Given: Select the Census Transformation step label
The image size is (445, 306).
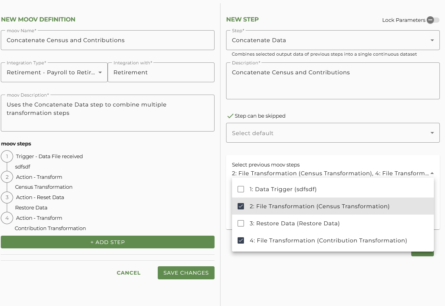Looking at the screenshot, I should click(x=44, y=187).
